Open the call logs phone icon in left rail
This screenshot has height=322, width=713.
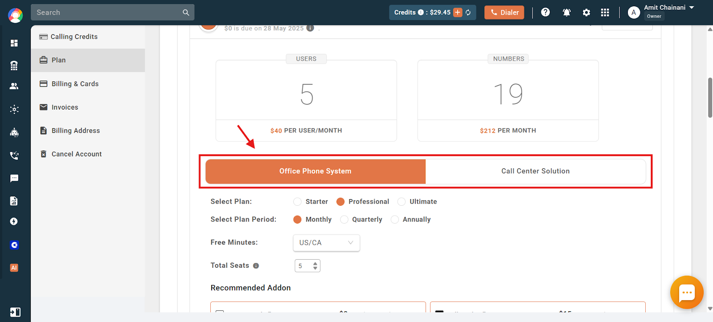coord(14,155)
